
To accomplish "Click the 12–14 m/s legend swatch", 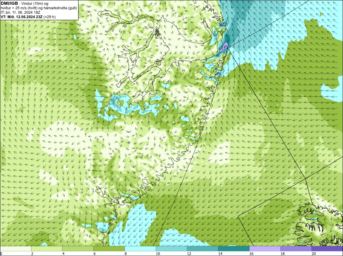I will pos(203,249).
